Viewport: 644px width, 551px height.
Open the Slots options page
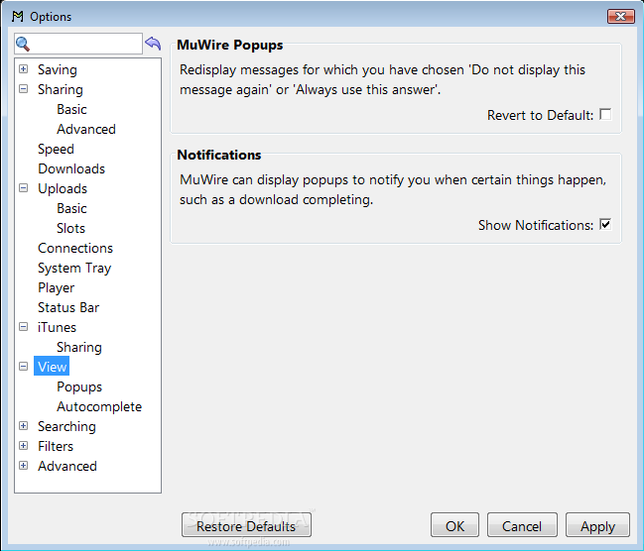pyautogui.click(x=70, y=228)
